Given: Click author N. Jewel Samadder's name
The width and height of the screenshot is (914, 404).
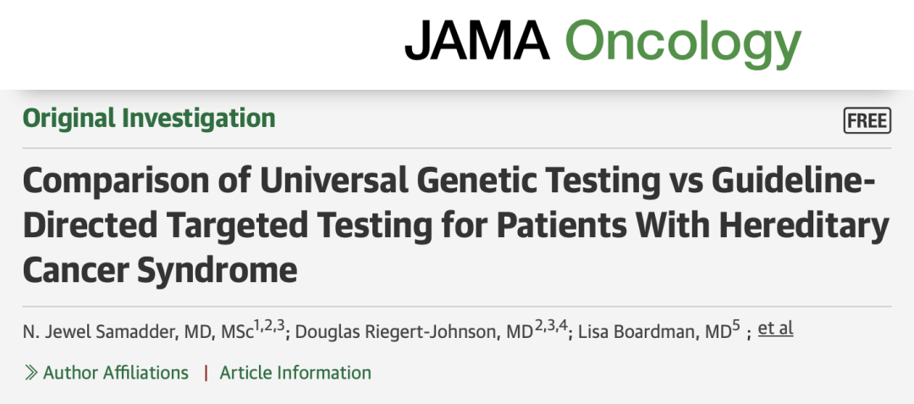Looking at the screenshot, I should coord(97,331).
